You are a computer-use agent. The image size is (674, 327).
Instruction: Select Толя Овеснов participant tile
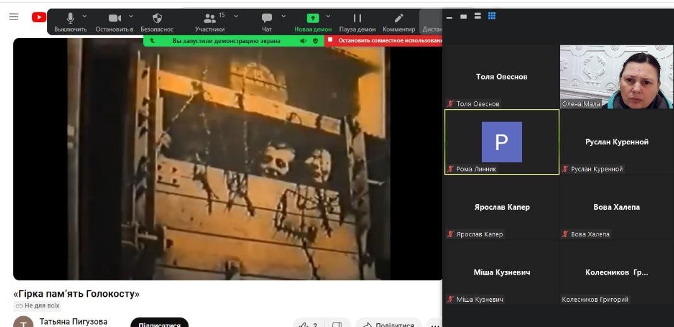click(x=501, y=76)
